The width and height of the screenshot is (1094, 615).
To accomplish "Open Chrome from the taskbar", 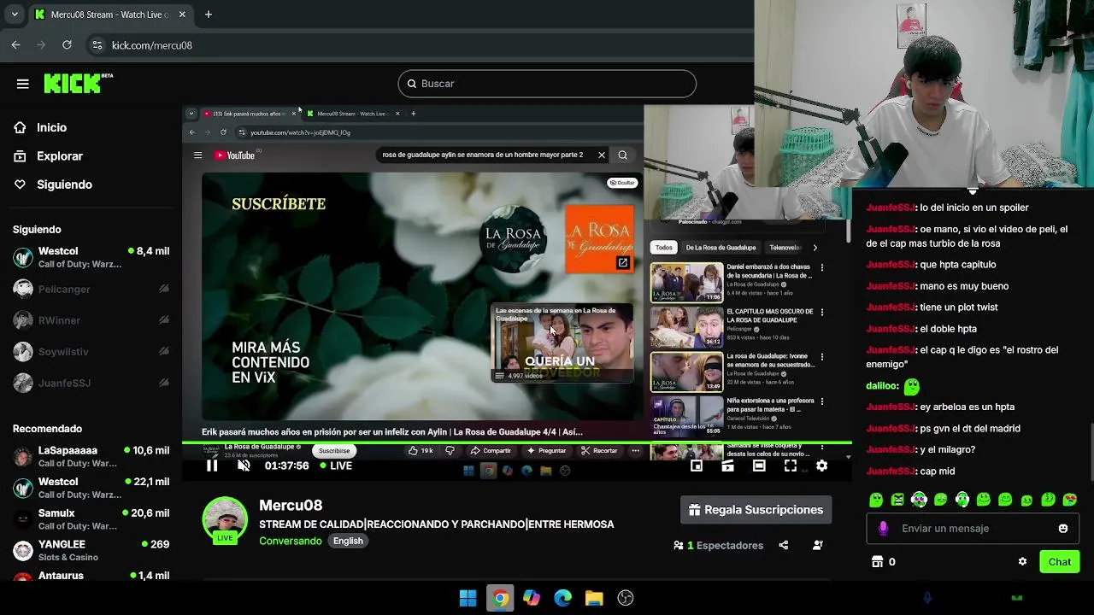I will (500, 598).
